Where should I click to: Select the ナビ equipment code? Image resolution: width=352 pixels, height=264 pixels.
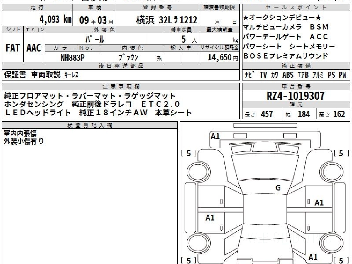tap(249, 75)
